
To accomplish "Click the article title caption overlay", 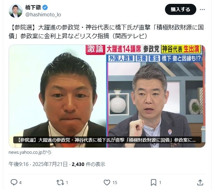I will pos(107,140).
